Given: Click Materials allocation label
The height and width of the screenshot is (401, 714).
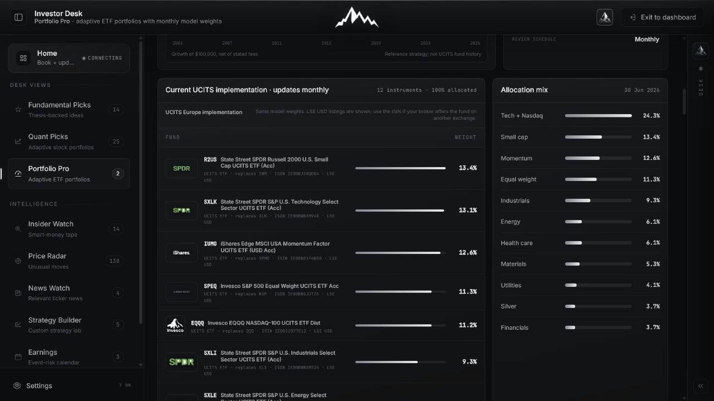Looking at the screenshot, I should [x=513, y=264].
